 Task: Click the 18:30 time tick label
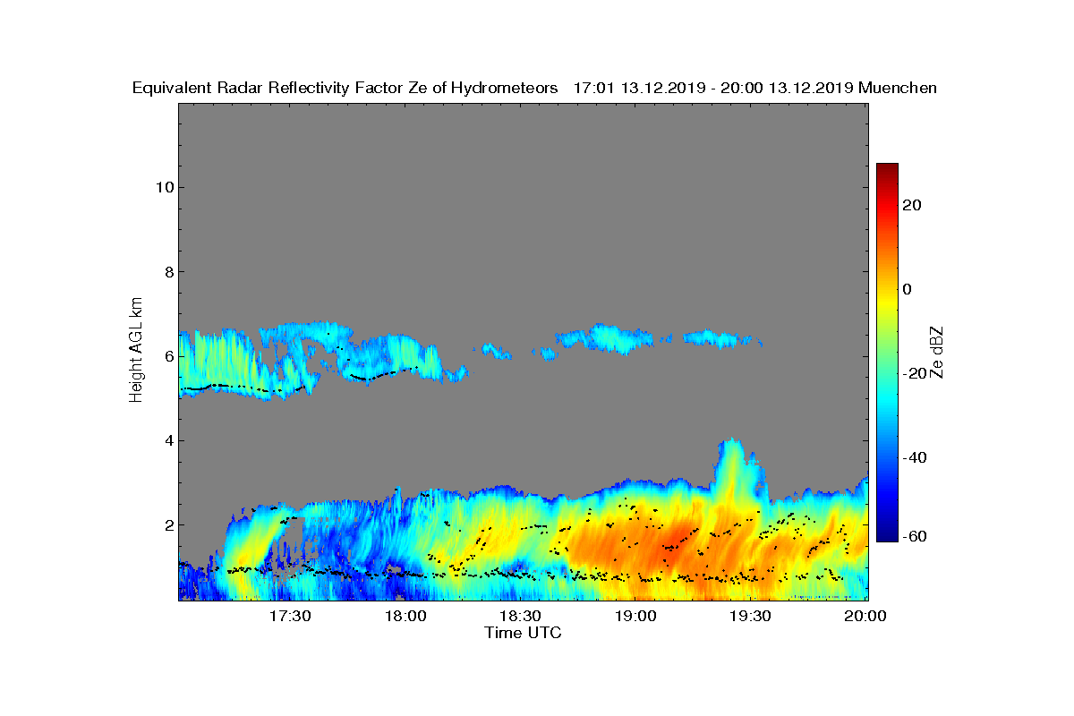(520, 616)
